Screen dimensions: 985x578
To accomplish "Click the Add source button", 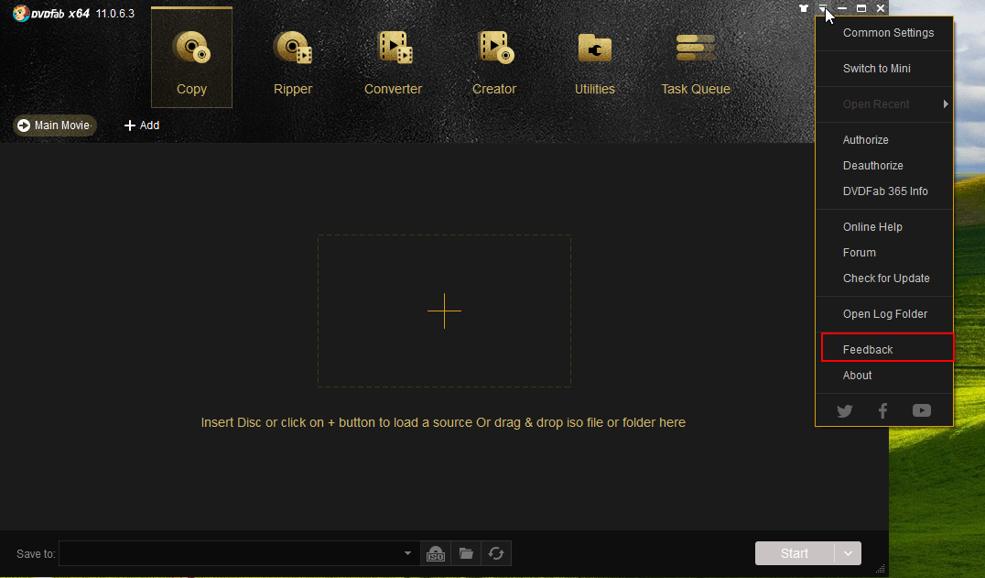I will 142,125.
